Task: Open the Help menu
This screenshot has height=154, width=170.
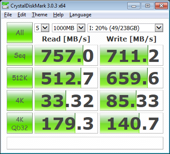Action: [58, 15]
